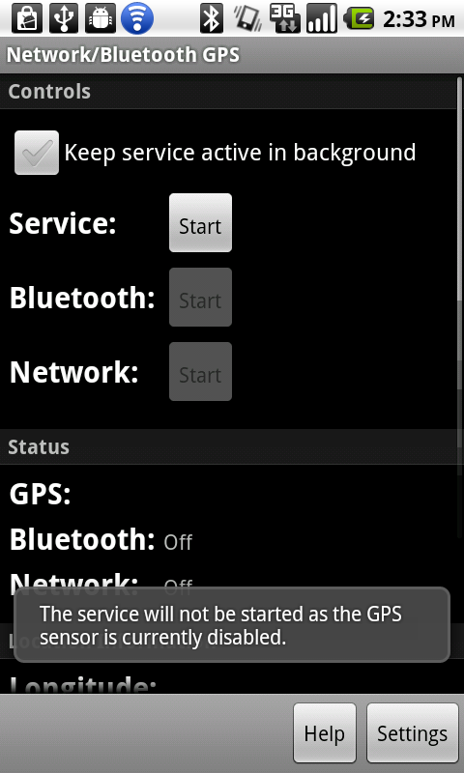Image resolution: width=464 pixels, height=773 pixels.
Task: Start the Service
Action: point(200,223)
